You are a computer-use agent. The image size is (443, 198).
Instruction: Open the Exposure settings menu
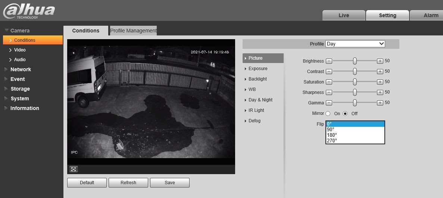[x=258, y=69]
